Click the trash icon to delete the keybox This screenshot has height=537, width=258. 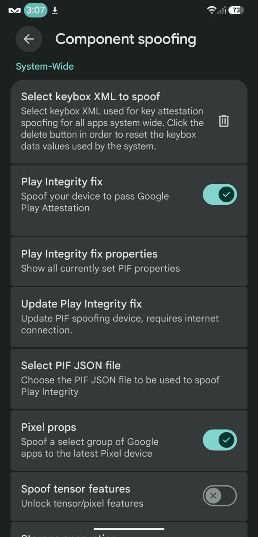pos(224,121)
